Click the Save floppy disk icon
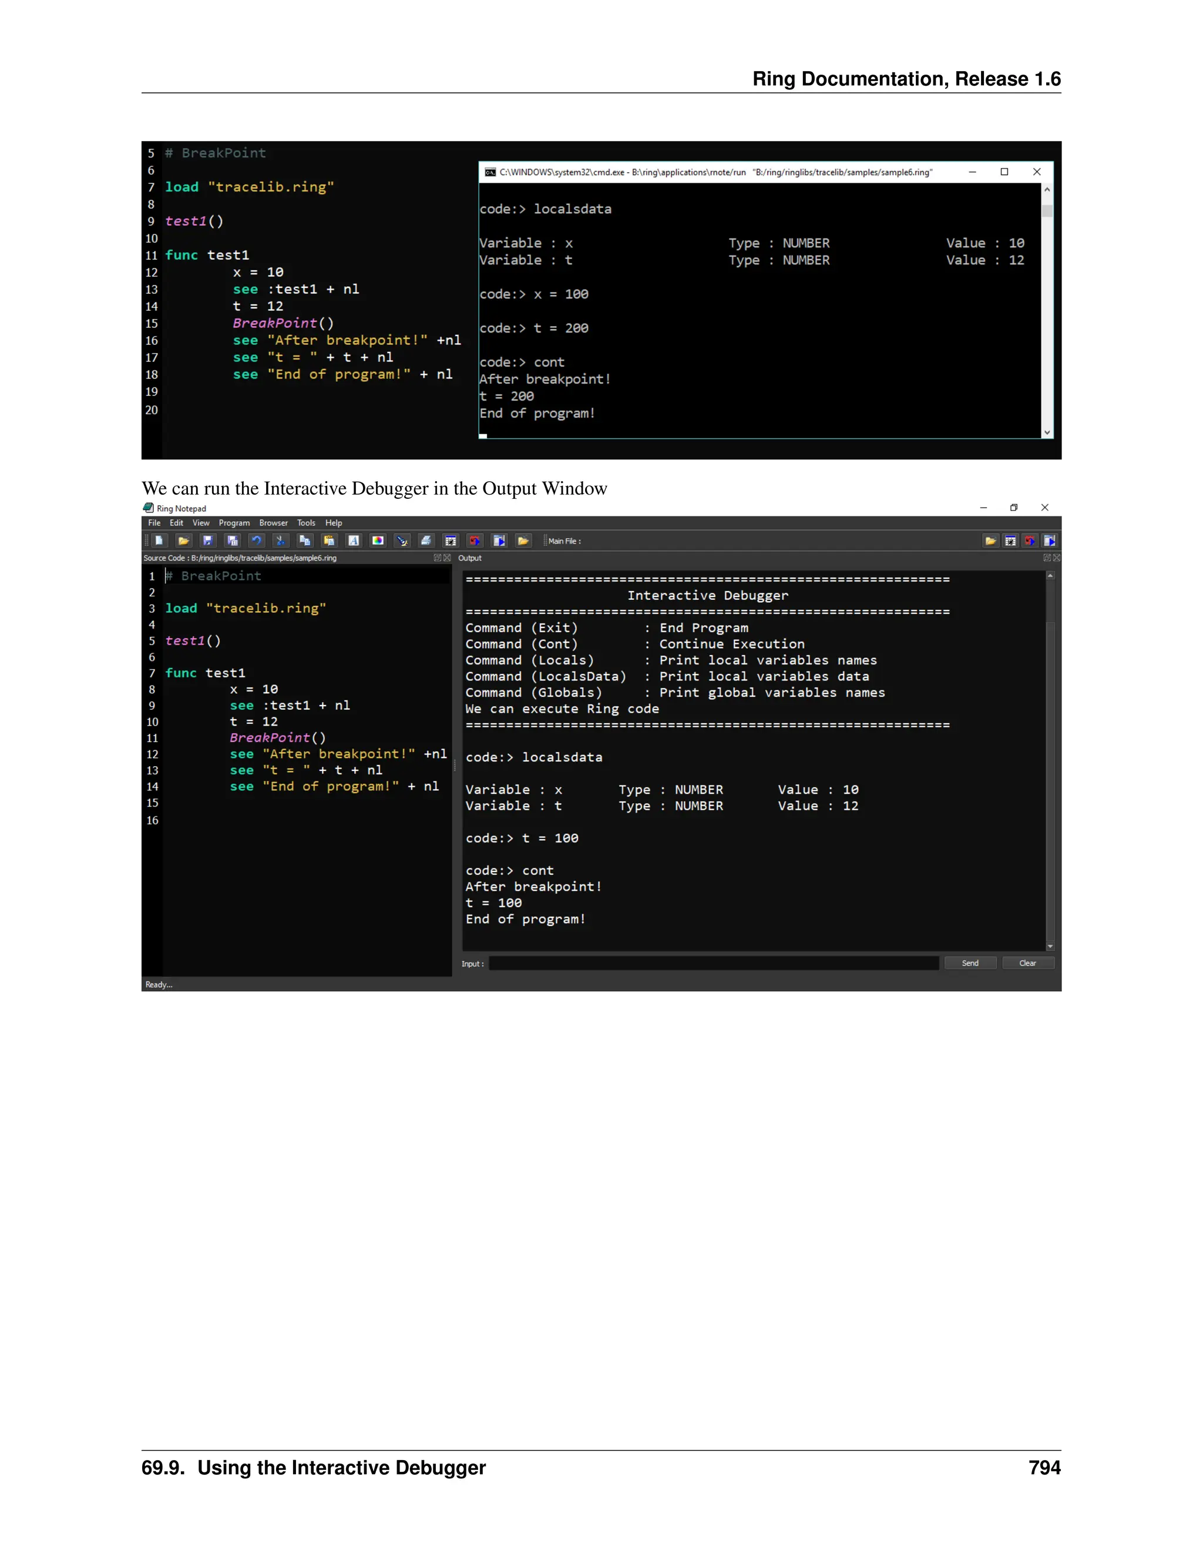1203x1557 pixels. (207, 541)
